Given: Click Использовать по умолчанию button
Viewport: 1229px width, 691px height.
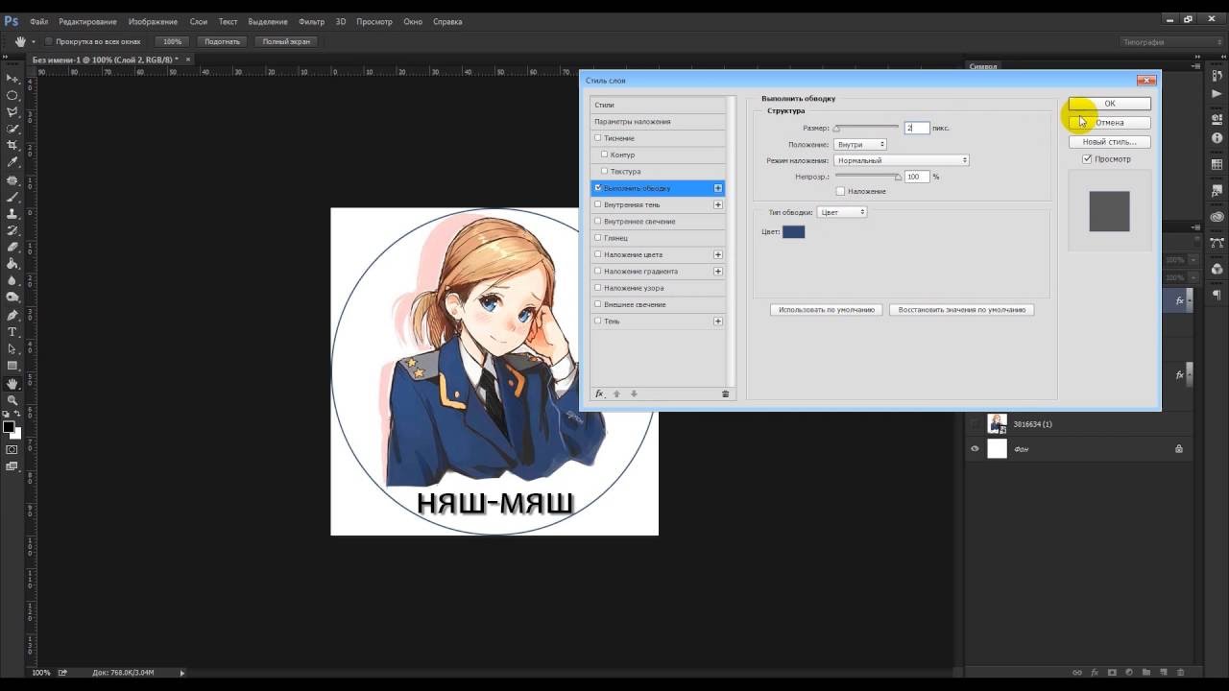Looking at the screenshot, I should tap(827, 310).
